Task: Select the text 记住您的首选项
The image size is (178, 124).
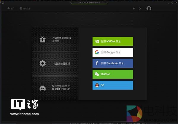Action: click(x=62, y=63)
